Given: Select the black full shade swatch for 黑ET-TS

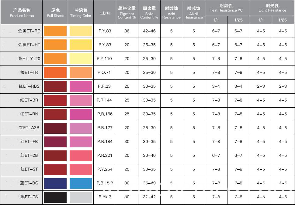Looking at the screenshot, I should 55,197.
